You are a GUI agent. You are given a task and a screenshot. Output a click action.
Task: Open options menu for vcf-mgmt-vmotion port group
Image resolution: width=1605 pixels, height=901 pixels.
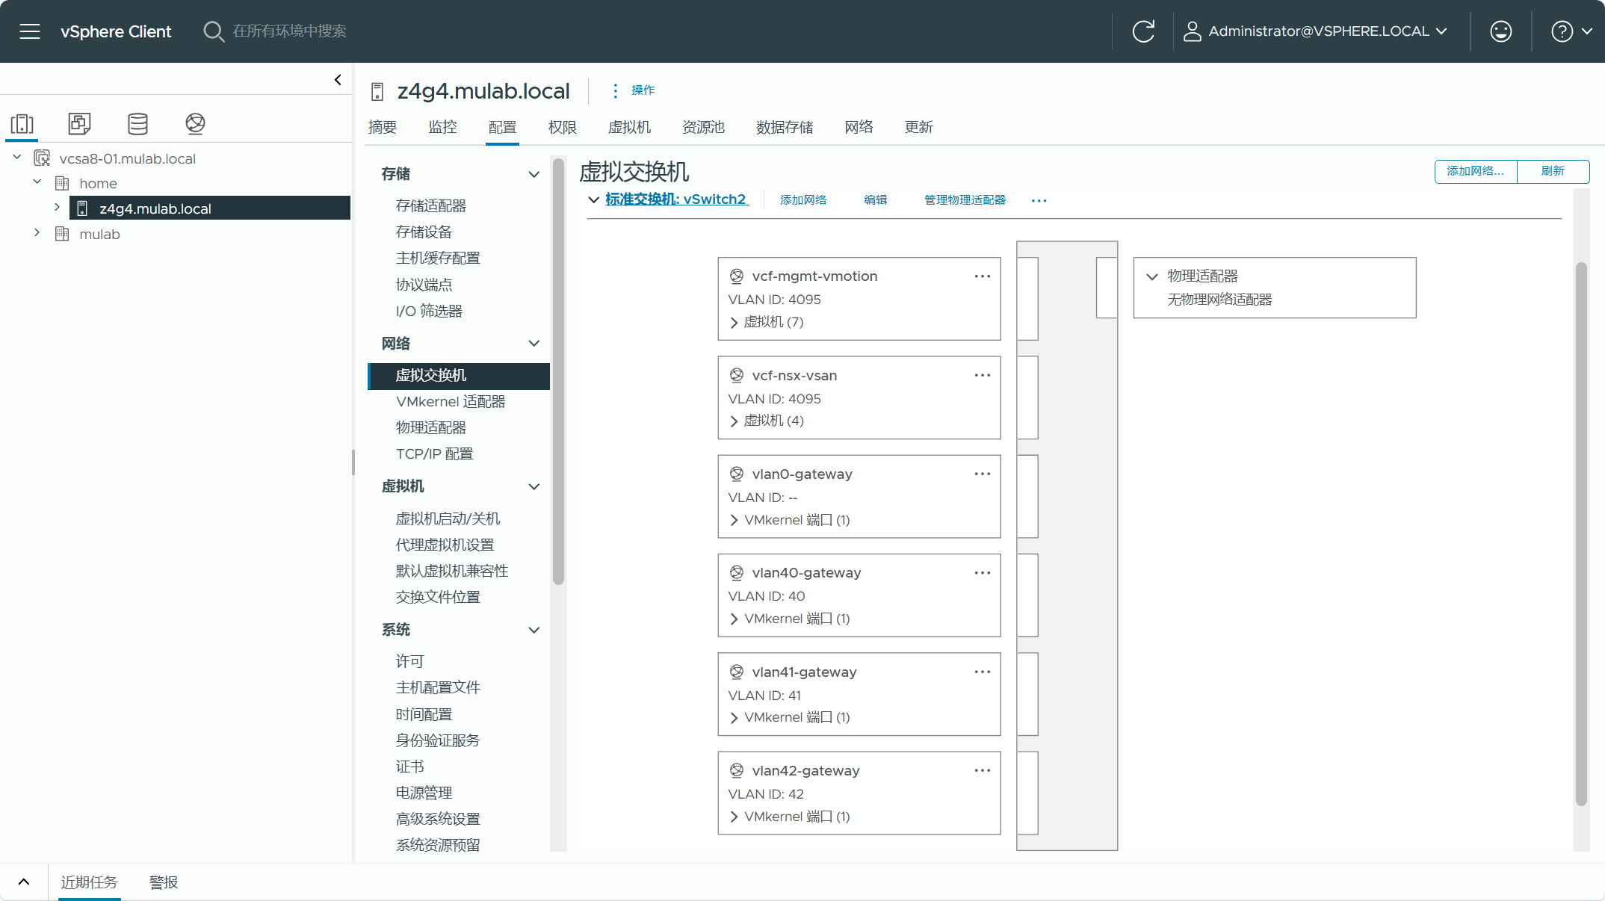[x=982, y=276]
